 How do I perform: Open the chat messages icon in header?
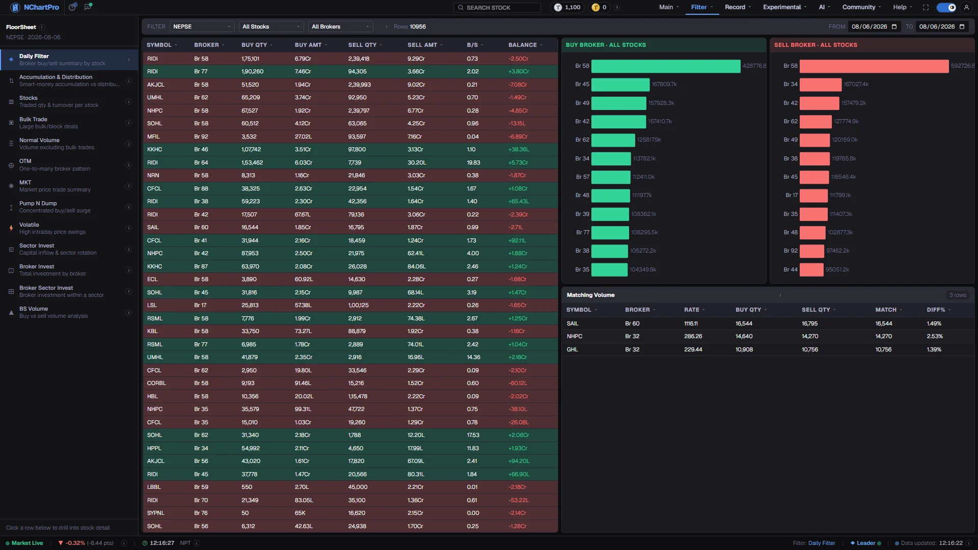point(88,7)
